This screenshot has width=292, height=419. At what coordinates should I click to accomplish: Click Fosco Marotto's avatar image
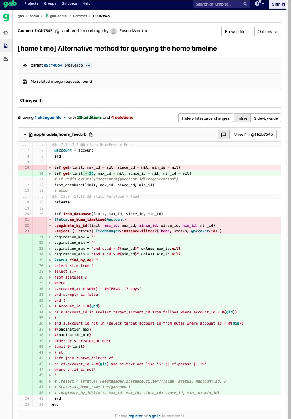114,31
